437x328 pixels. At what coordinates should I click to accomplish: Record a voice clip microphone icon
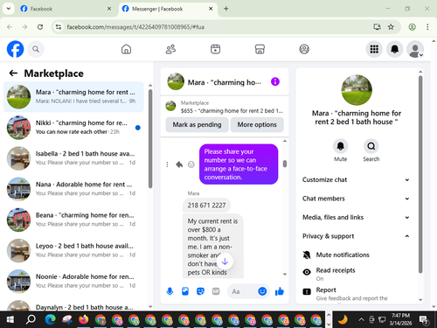170,291
